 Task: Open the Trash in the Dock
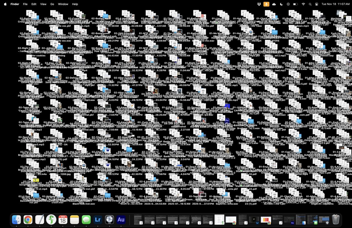coord(336,220)
